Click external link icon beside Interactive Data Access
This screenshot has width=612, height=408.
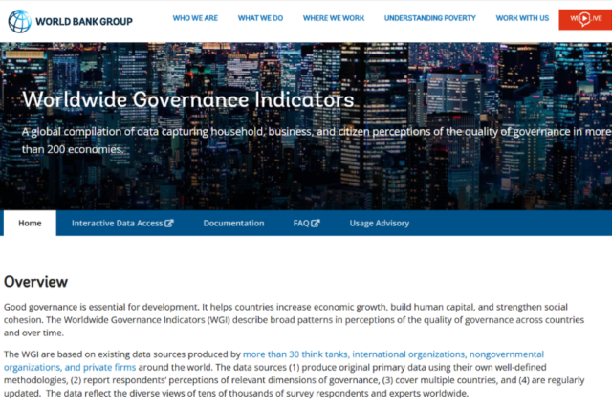[169, 224]
